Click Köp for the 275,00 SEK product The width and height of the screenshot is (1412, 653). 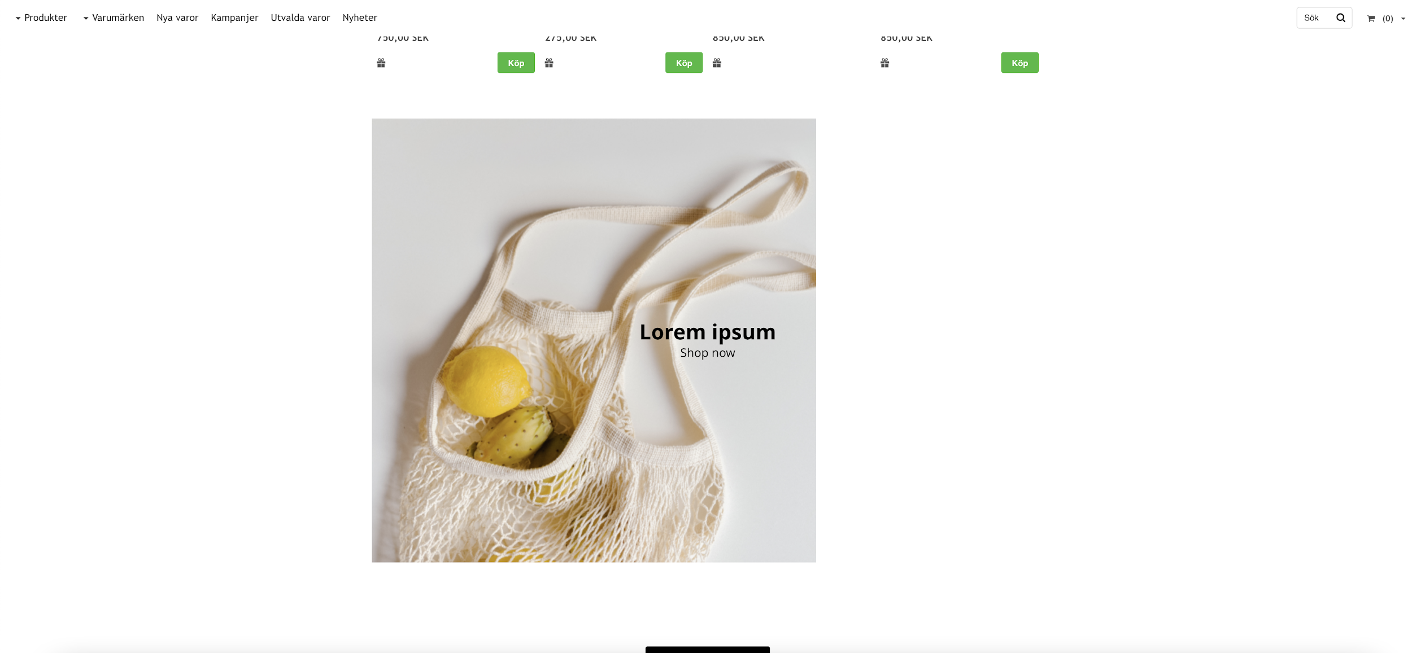point(684,63)
